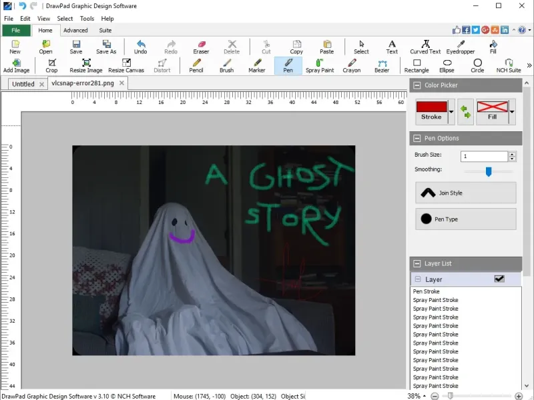Open the Stroke color dropdown arrow

coord(451,111)
